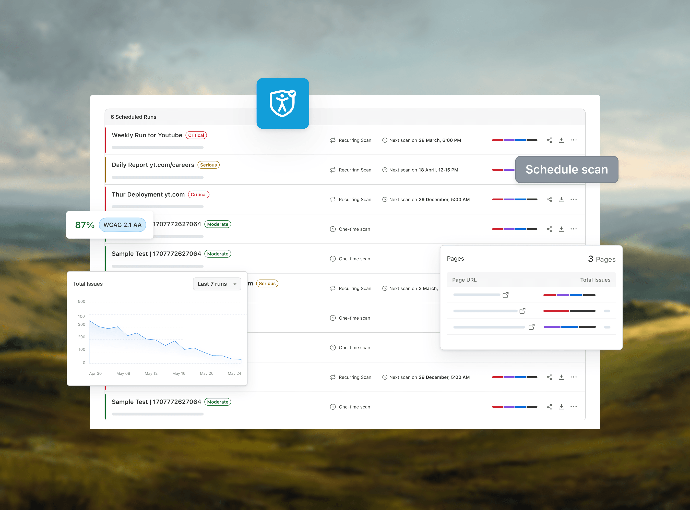Viewport: 690px width, 510px height.
Task: Open the third page URL external link icon
Action: [532, 327]
